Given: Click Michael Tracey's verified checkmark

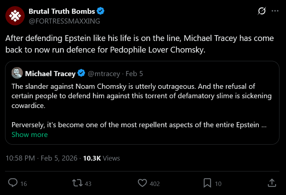Looking at the screenshot, I should (x=81, y=74).
